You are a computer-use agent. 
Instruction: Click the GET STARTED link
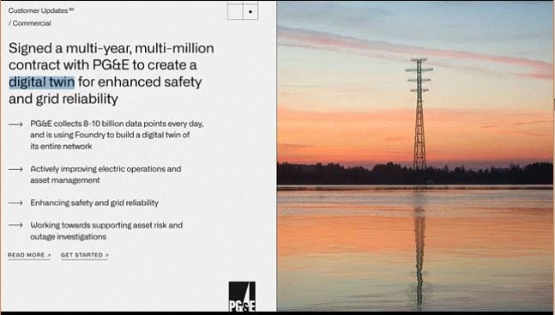pyautogui.click(x=84, y=255)
